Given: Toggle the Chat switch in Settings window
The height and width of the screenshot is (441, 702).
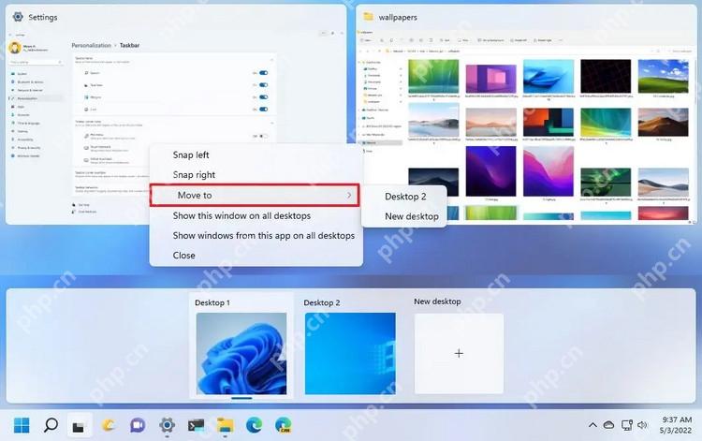Looking at the screenshot, I should point(263,109).
